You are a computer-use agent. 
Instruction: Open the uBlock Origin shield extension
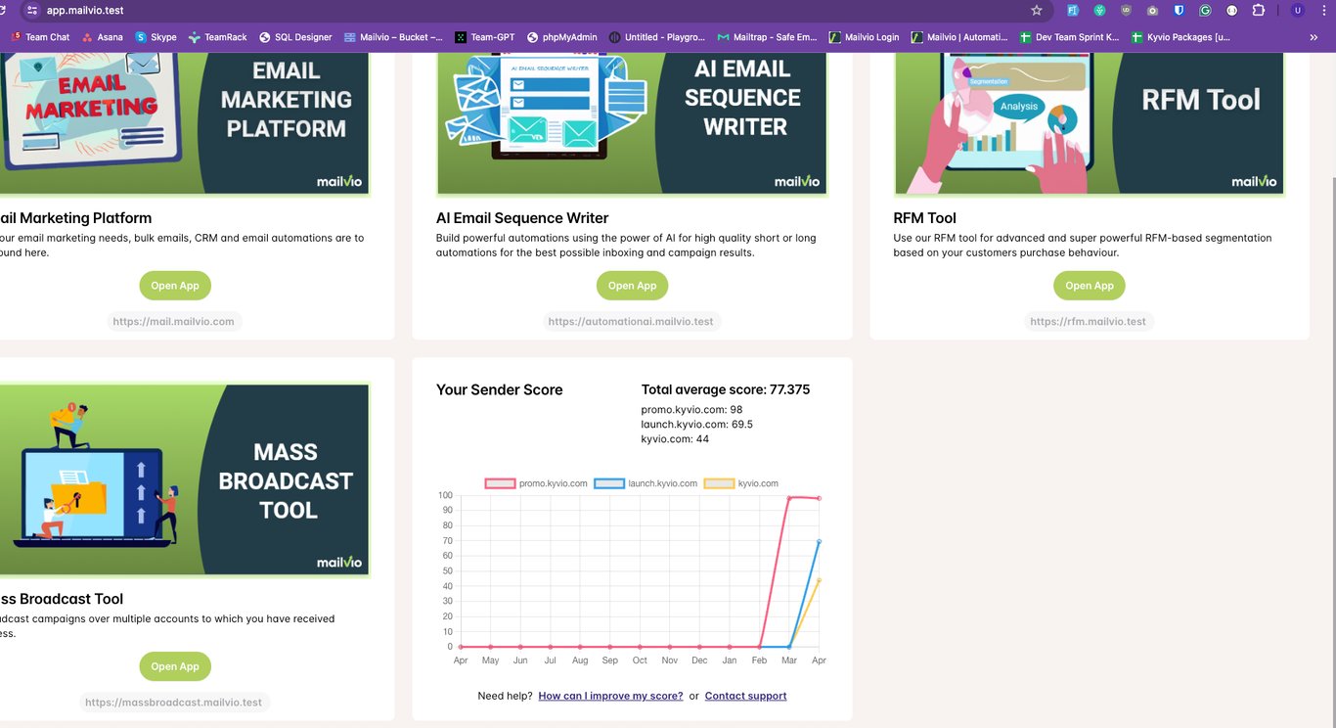1126,10
